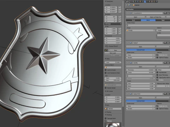
Task: Toggle Subdivide UVs on Subsurf modifier
Action: [157, 55]
